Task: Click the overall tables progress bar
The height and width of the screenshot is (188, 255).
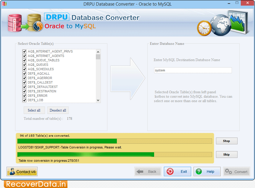Action: point(115,141)
